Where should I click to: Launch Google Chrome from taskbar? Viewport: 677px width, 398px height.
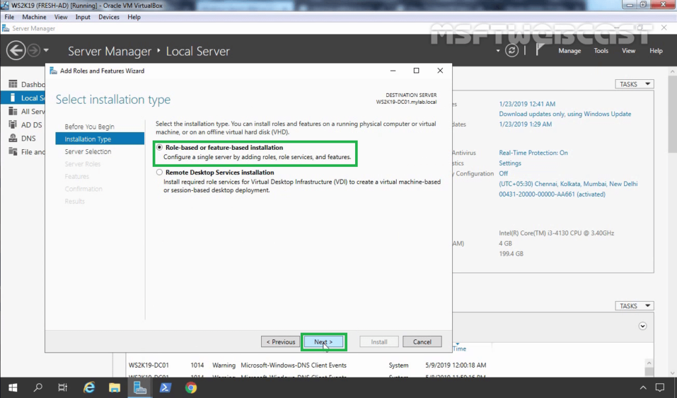(x=191, y=387)
